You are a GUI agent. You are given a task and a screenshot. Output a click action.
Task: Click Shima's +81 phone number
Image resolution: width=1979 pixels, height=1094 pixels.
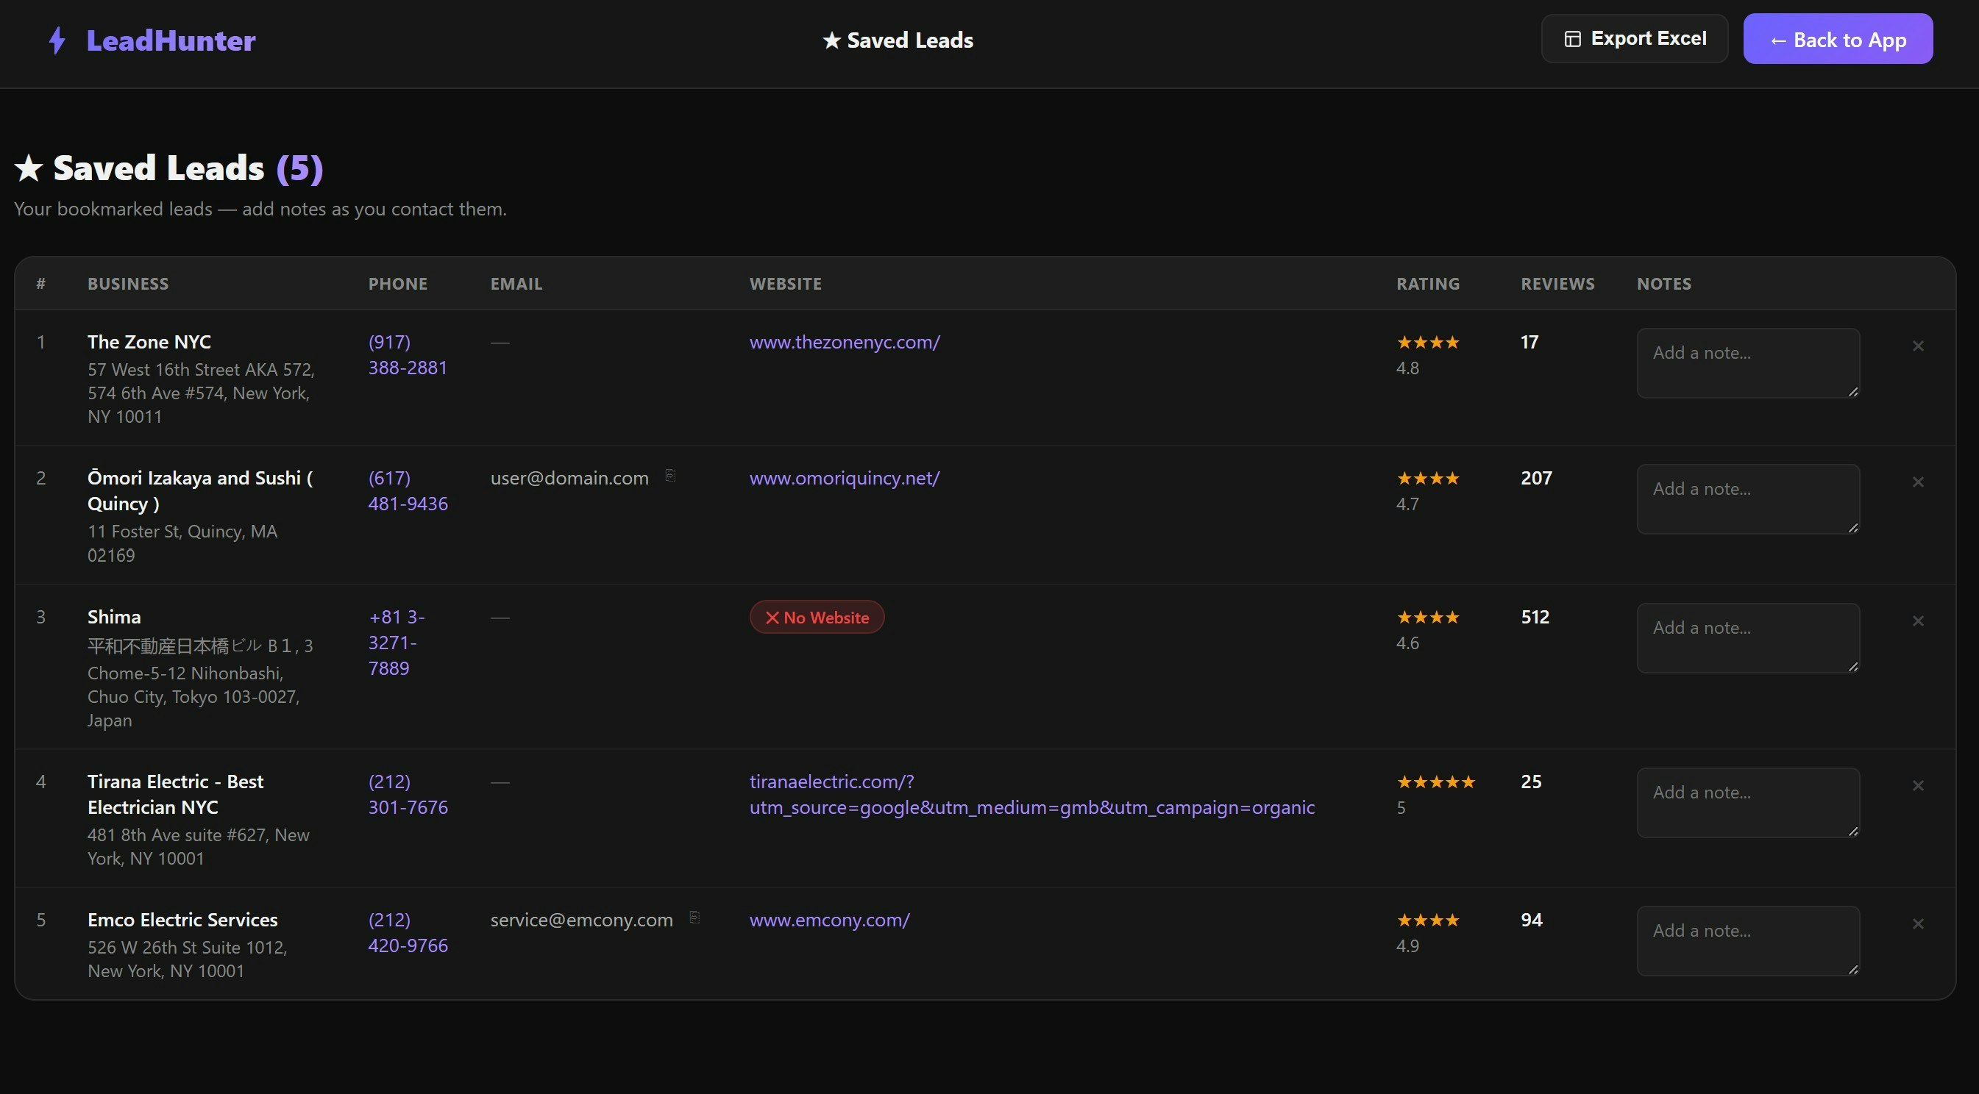click(396, 643)
